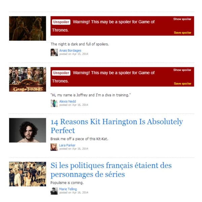The width and height of the screenshot is (202, 202).
Task: Open the LOST cast thumbnail
Action: pyautogui.click(x=28, y=174)
